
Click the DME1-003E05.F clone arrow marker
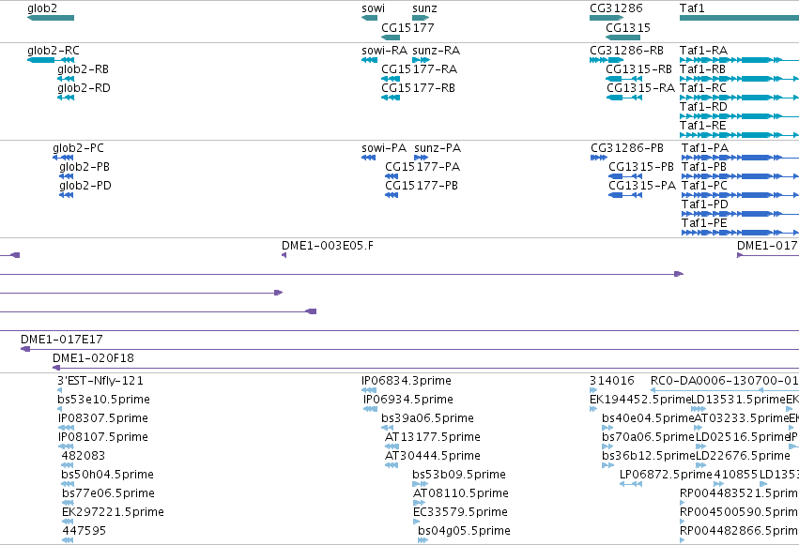click(284, 255)
